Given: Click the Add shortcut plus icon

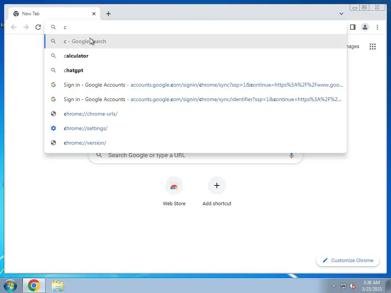Looking at the screenshot, I should coord(217,185).
